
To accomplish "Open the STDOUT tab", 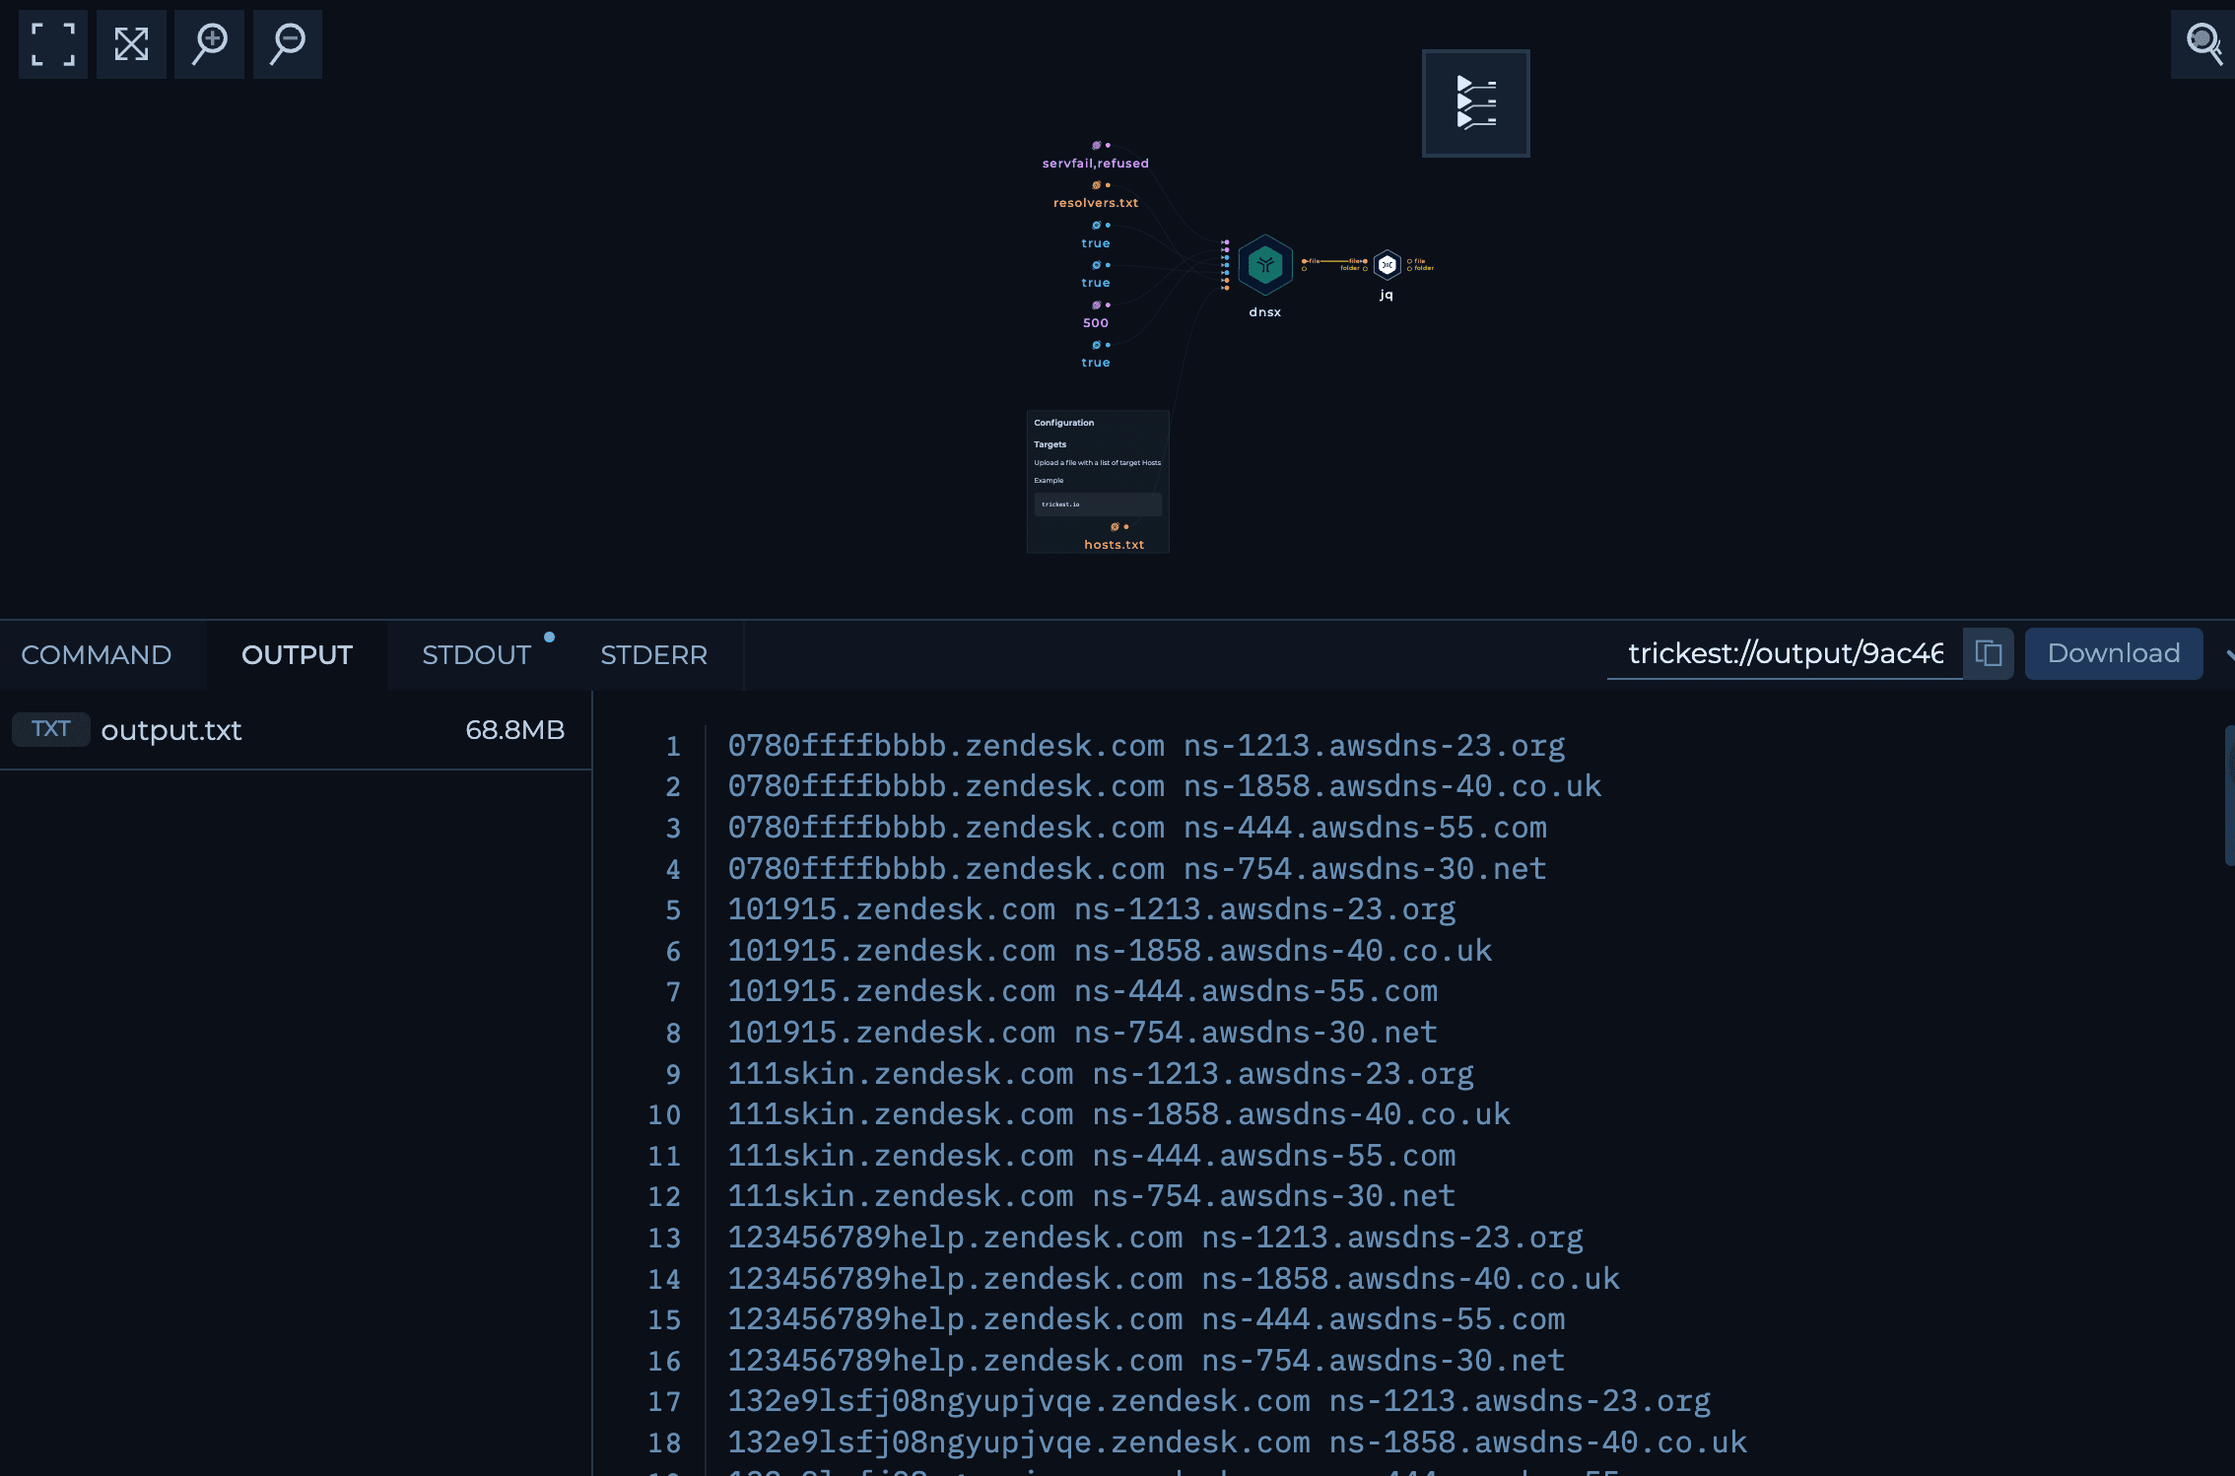I will (477, 655).
